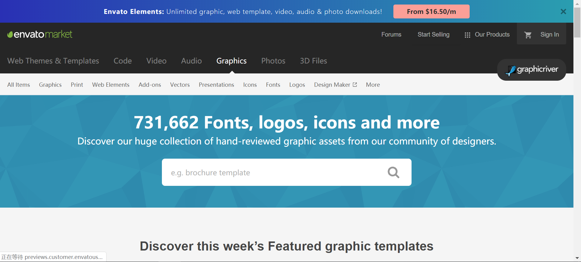Open the Print subcategory
The image size is (581, 262).
pos(77,85)
